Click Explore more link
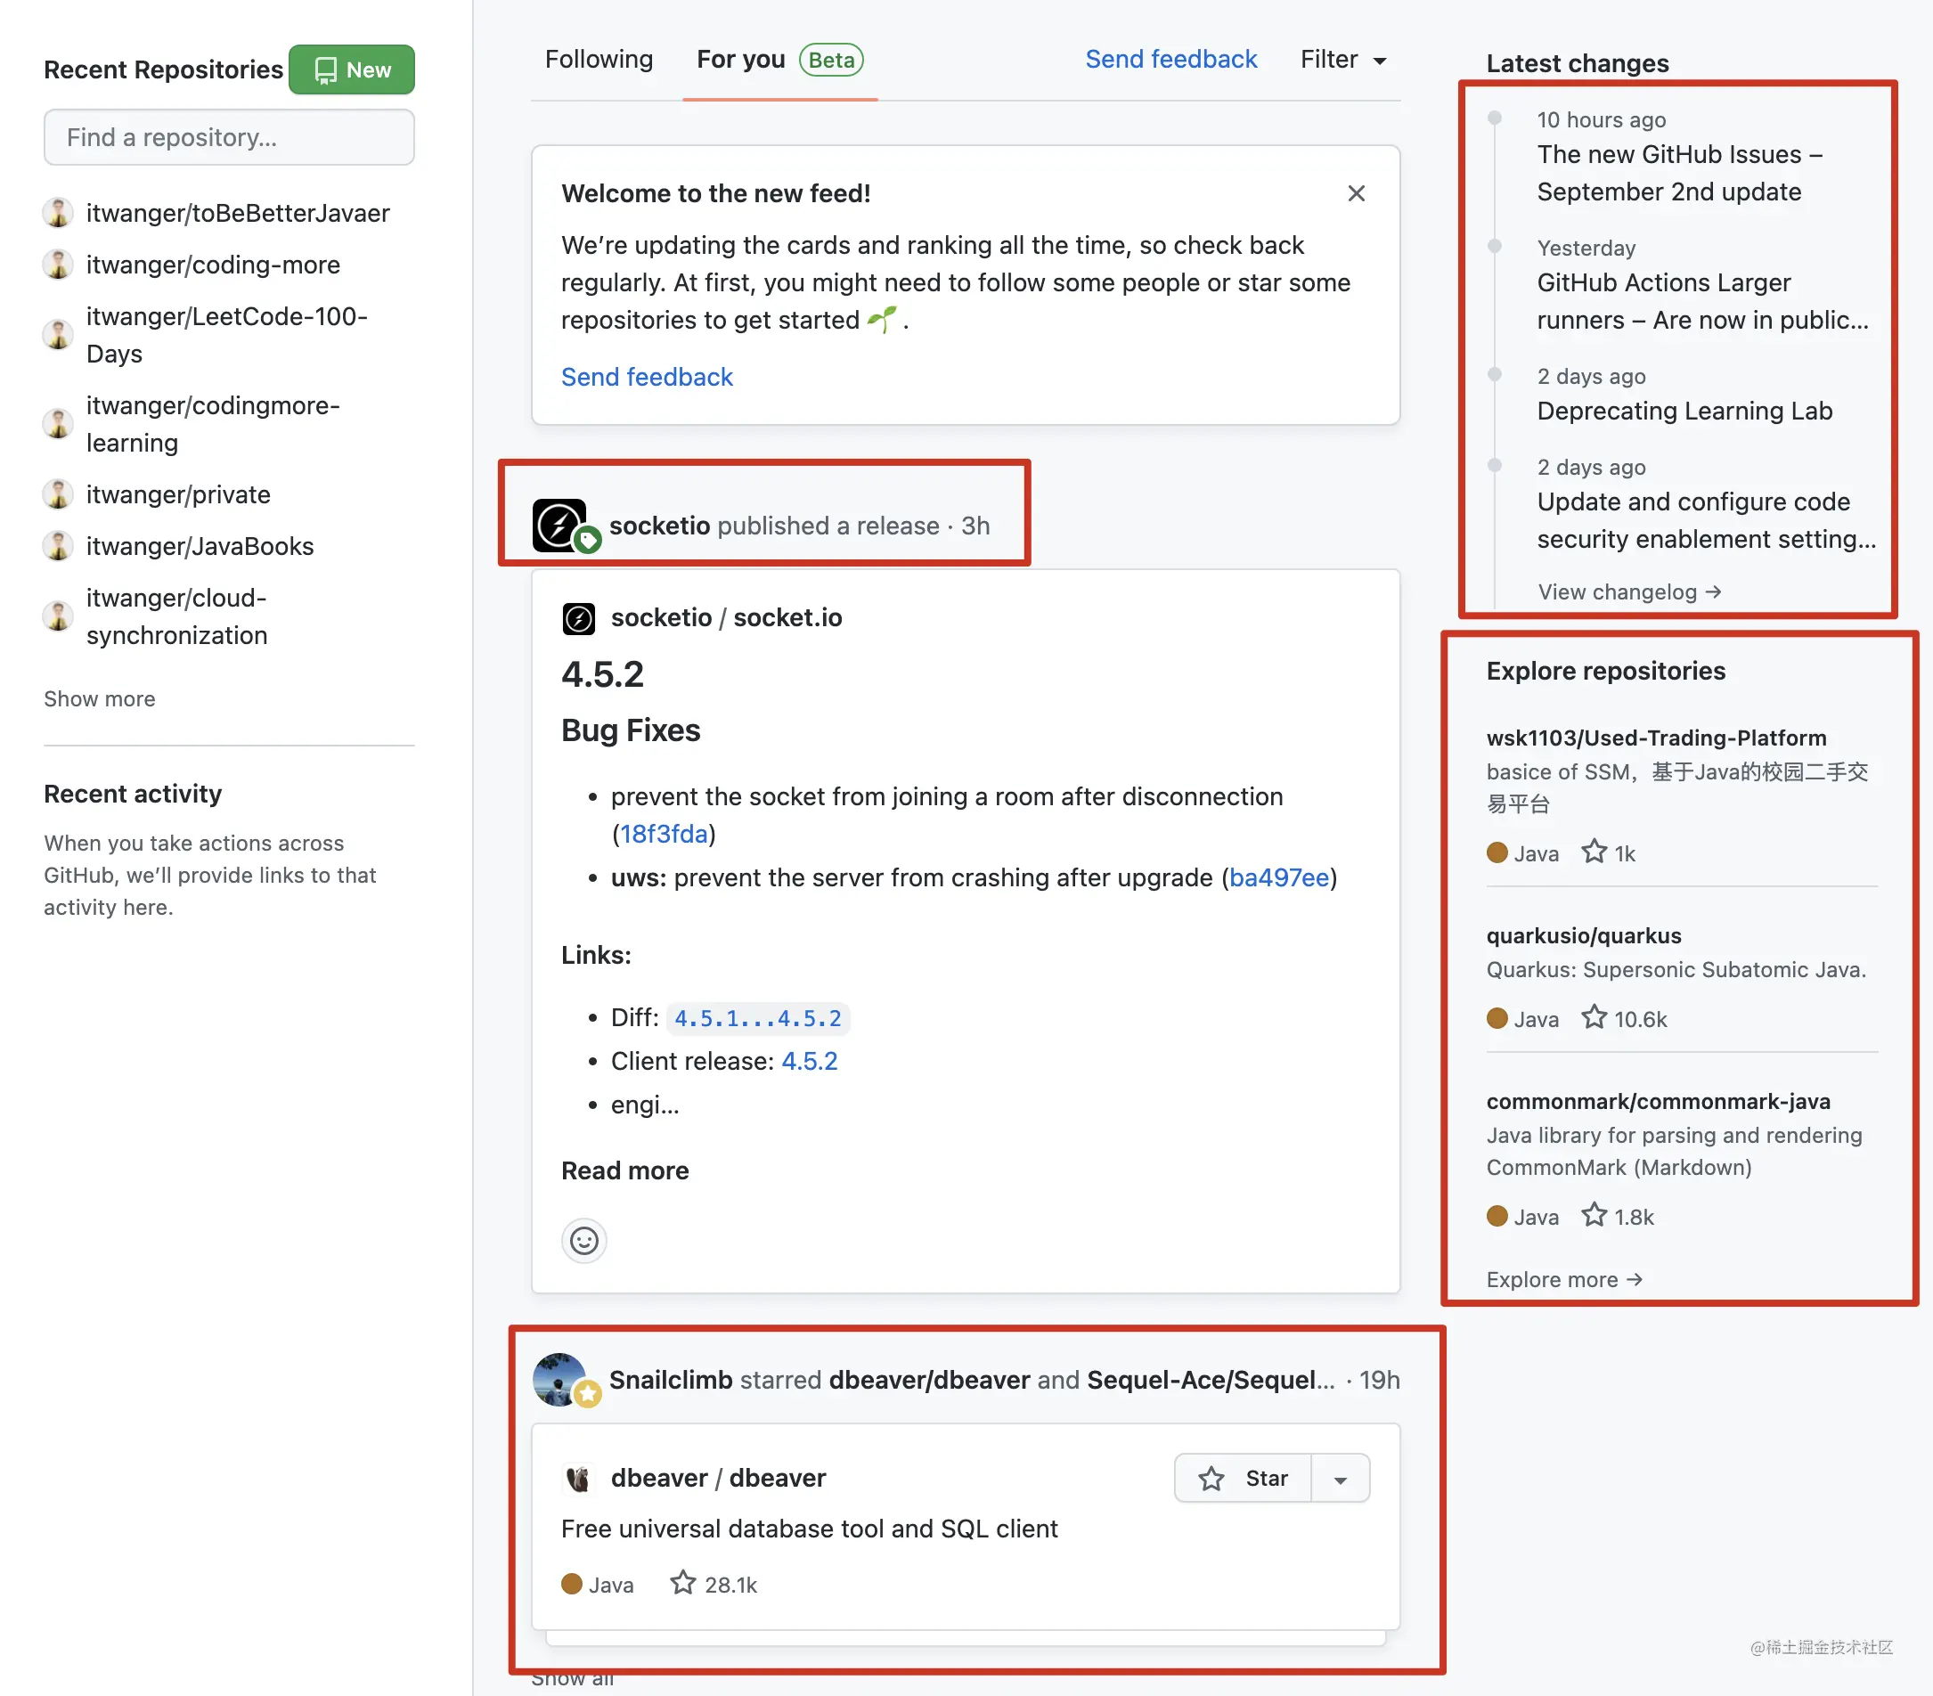 coord(1564,1280)
